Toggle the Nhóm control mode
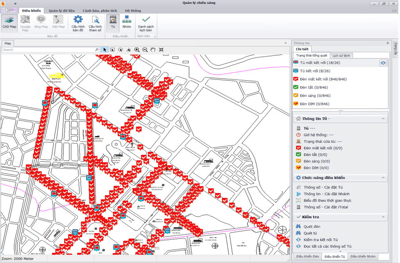The height and width of the screenshot is (263, 400). [127, 23]
